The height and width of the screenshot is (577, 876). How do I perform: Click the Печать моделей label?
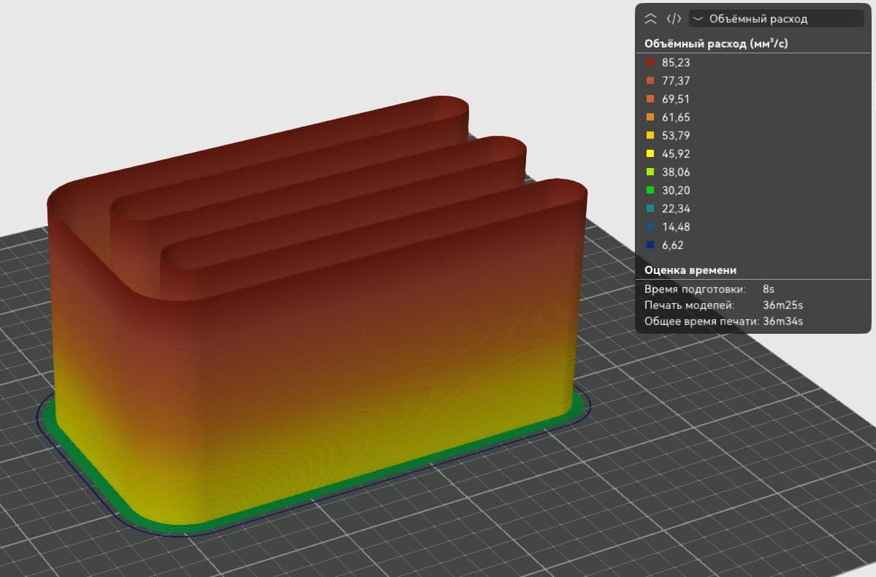click(690, 305)
